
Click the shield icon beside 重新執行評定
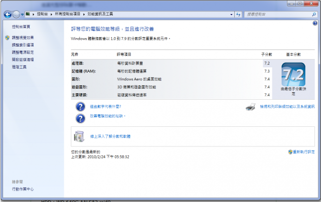pos(290,152)
